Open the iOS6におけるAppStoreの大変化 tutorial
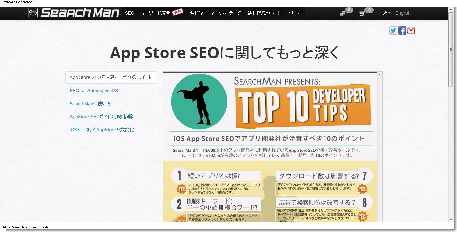Screen dimensions: 457x232 (x=102, y=130)
